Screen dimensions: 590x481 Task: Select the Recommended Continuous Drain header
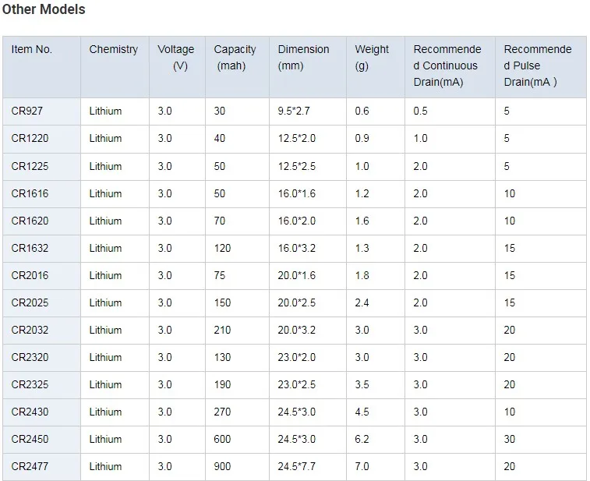tap(447, 65)
